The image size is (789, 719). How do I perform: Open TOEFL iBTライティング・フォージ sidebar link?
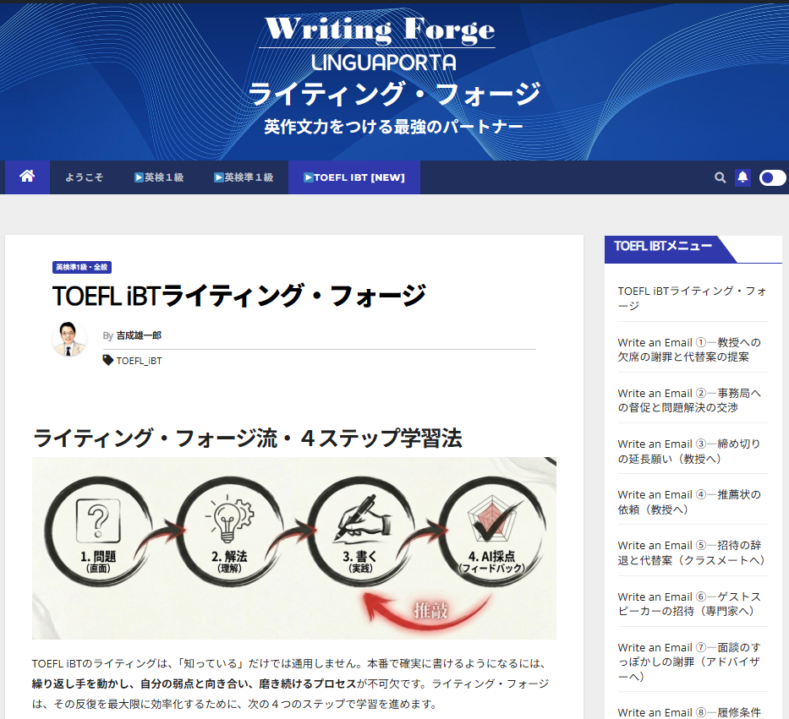tap(692, 297)
